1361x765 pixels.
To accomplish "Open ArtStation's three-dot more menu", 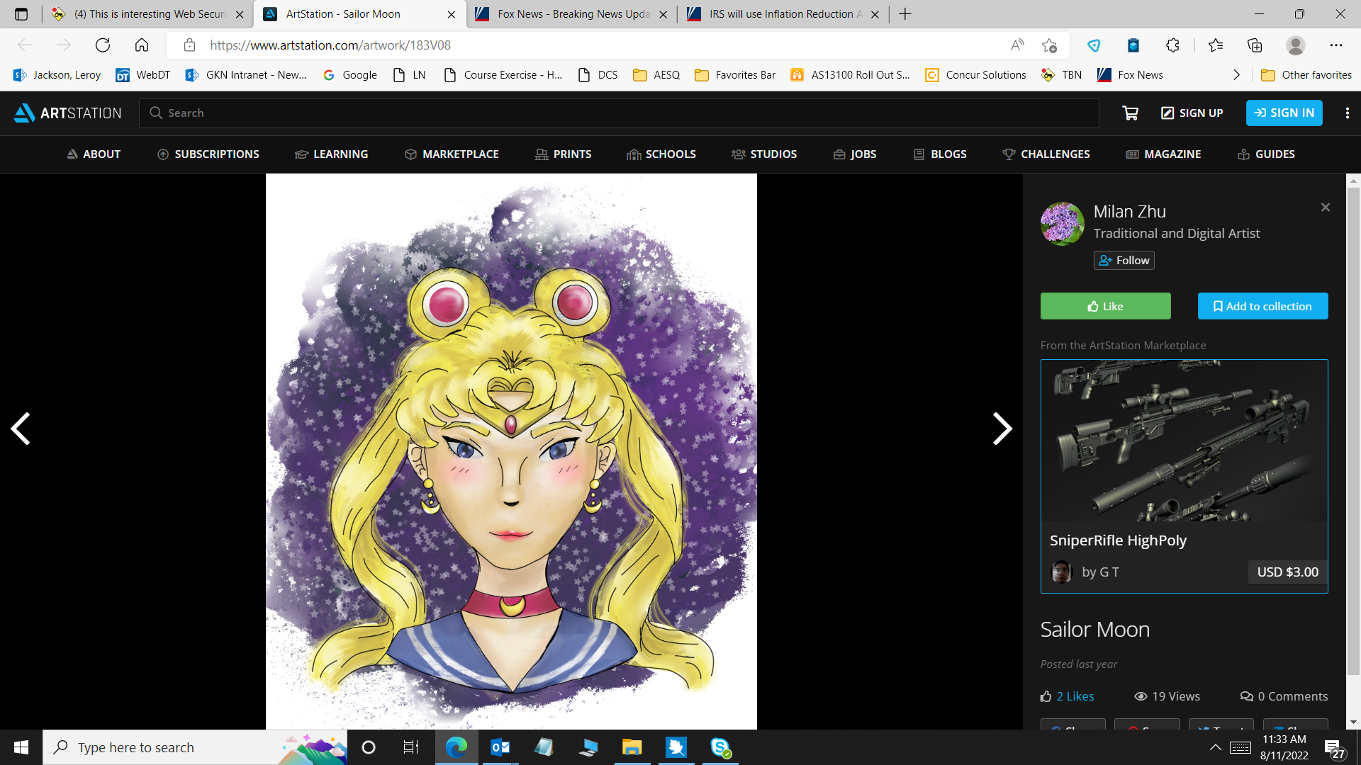I will (x=1348, y=113).
